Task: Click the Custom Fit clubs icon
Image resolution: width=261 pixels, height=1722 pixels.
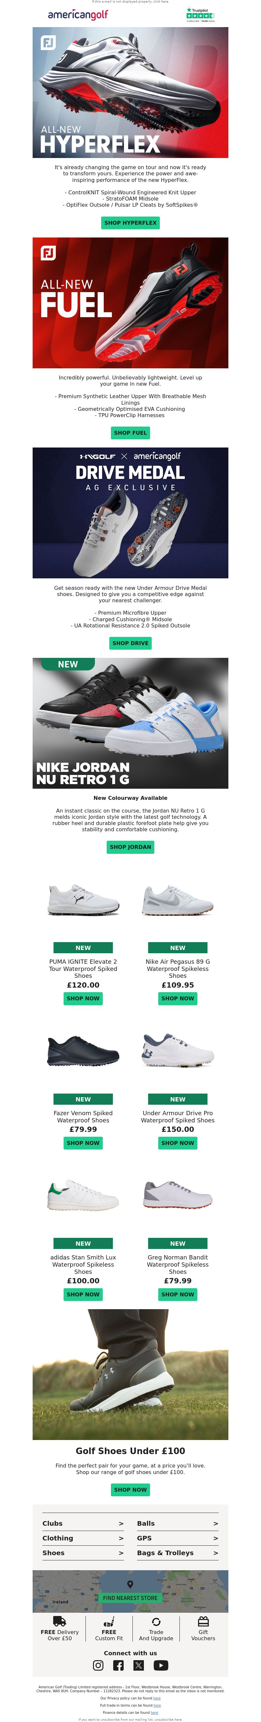Action: click(x=109, y=1621)
